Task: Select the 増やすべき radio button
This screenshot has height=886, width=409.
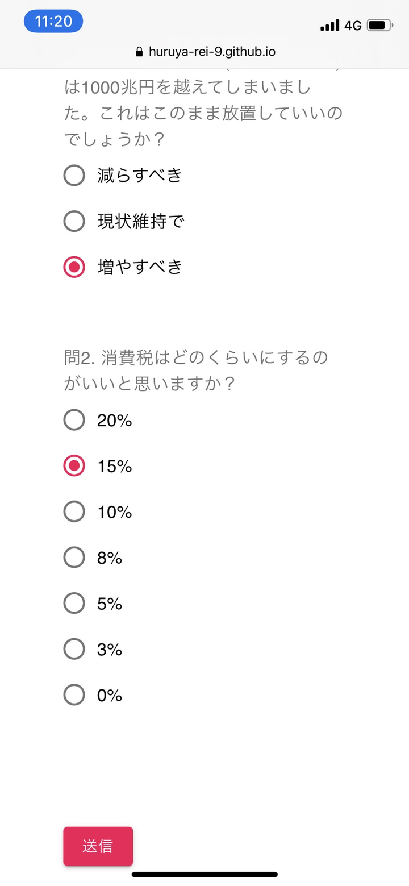Action: (x=74, y=267)
